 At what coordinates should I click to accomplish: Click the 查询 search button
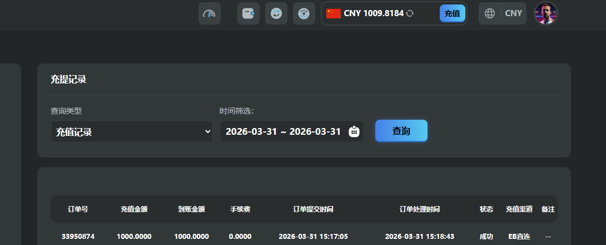pos(401,131)
